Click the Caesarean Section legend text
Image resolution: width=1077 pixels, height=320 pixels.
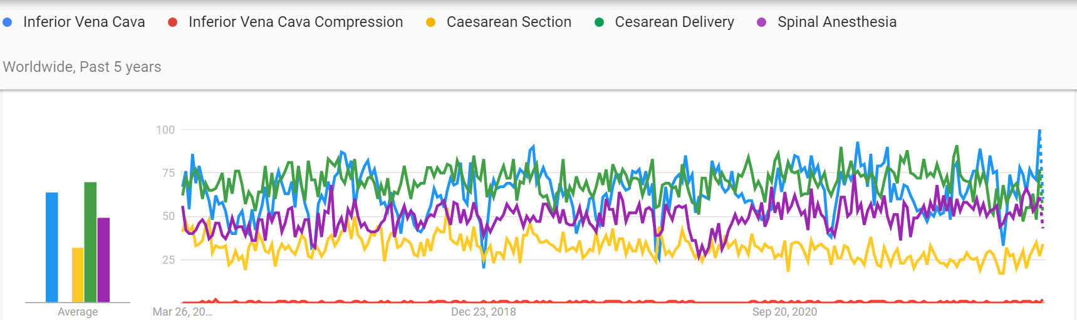(509, 22)
